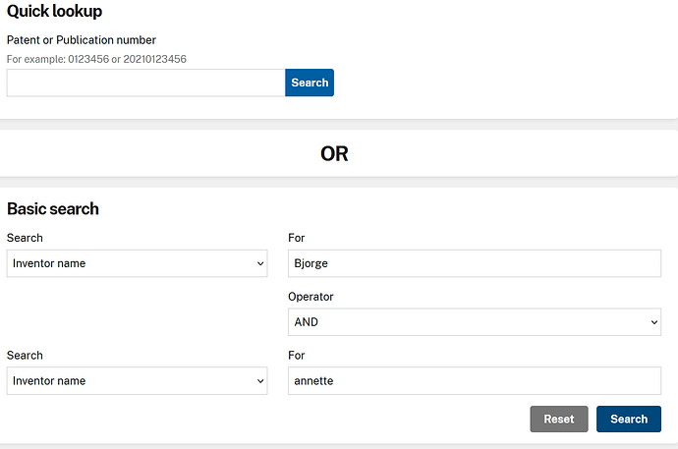Click the For label above the annette field

[297, 356]
